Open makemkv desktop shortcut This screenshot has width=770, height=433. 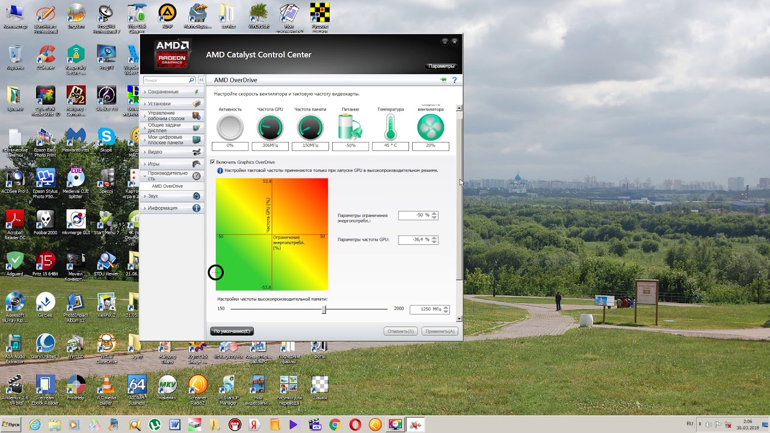click(167, 388)
